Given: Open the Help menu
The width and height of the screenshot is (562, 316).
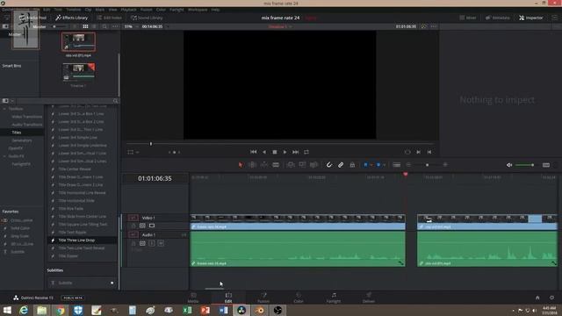Looking at the screenshot, I should pos(215,10).
